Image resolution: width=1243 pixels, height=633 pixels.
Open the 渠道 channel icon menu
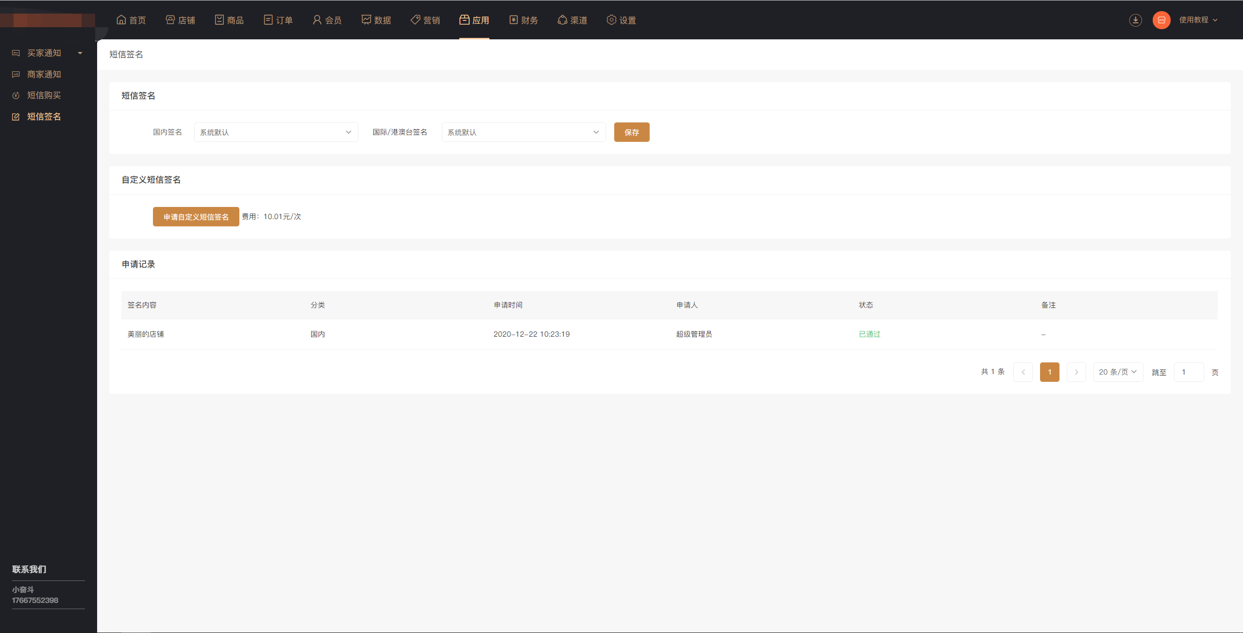click(x=572, y=20)
